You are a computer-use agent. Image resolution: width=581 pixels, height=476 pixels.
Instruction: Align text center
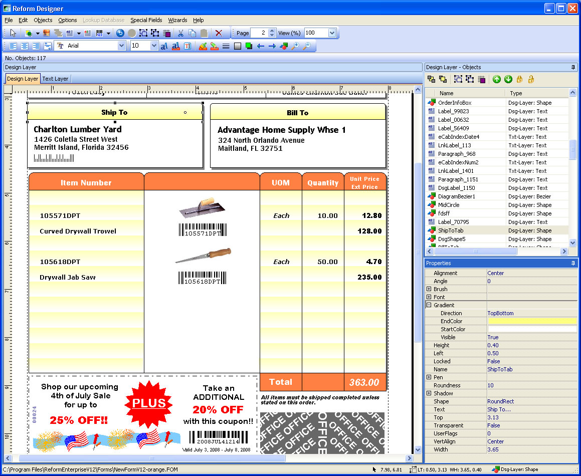tap(25, 46)
